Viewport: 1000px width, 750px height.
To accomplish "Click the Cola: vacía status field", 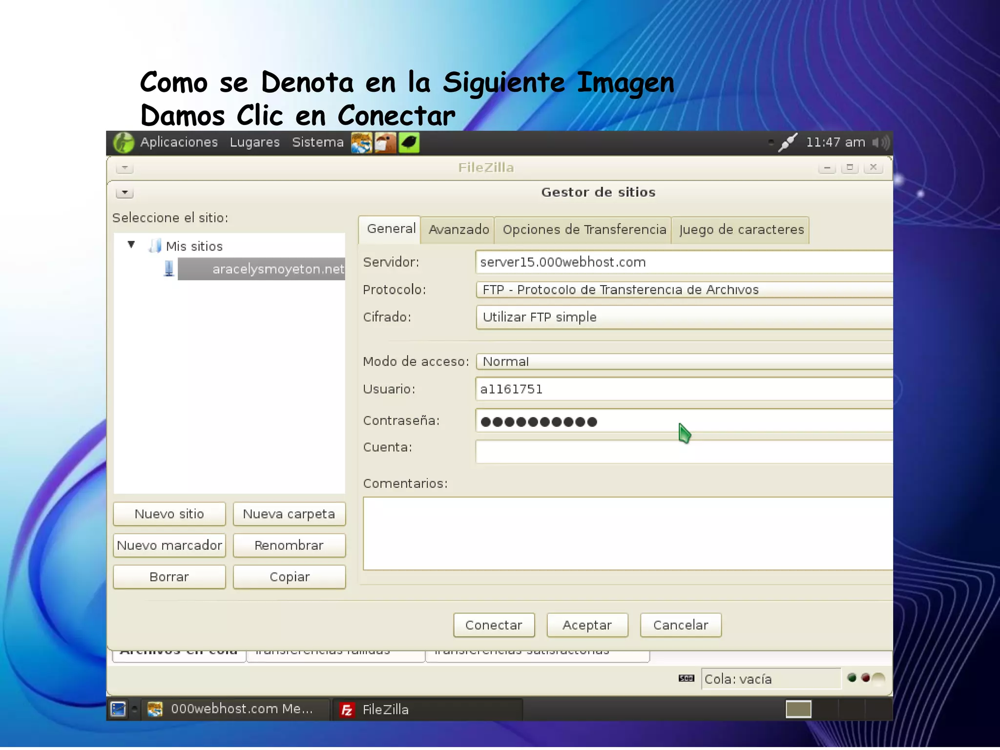I will click(x=771, y=679).
